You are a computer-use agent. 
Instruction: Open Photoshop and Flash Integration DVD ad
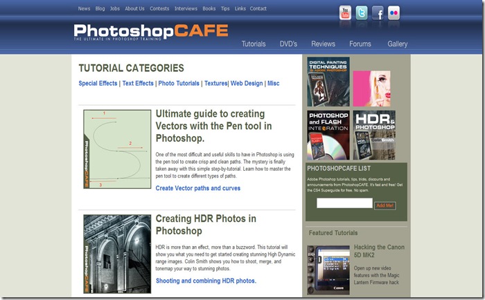click(x=328, y=135)
